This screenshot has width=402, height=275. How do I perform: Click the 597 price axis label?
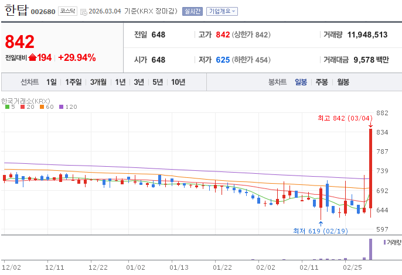[x=382, y=229]
